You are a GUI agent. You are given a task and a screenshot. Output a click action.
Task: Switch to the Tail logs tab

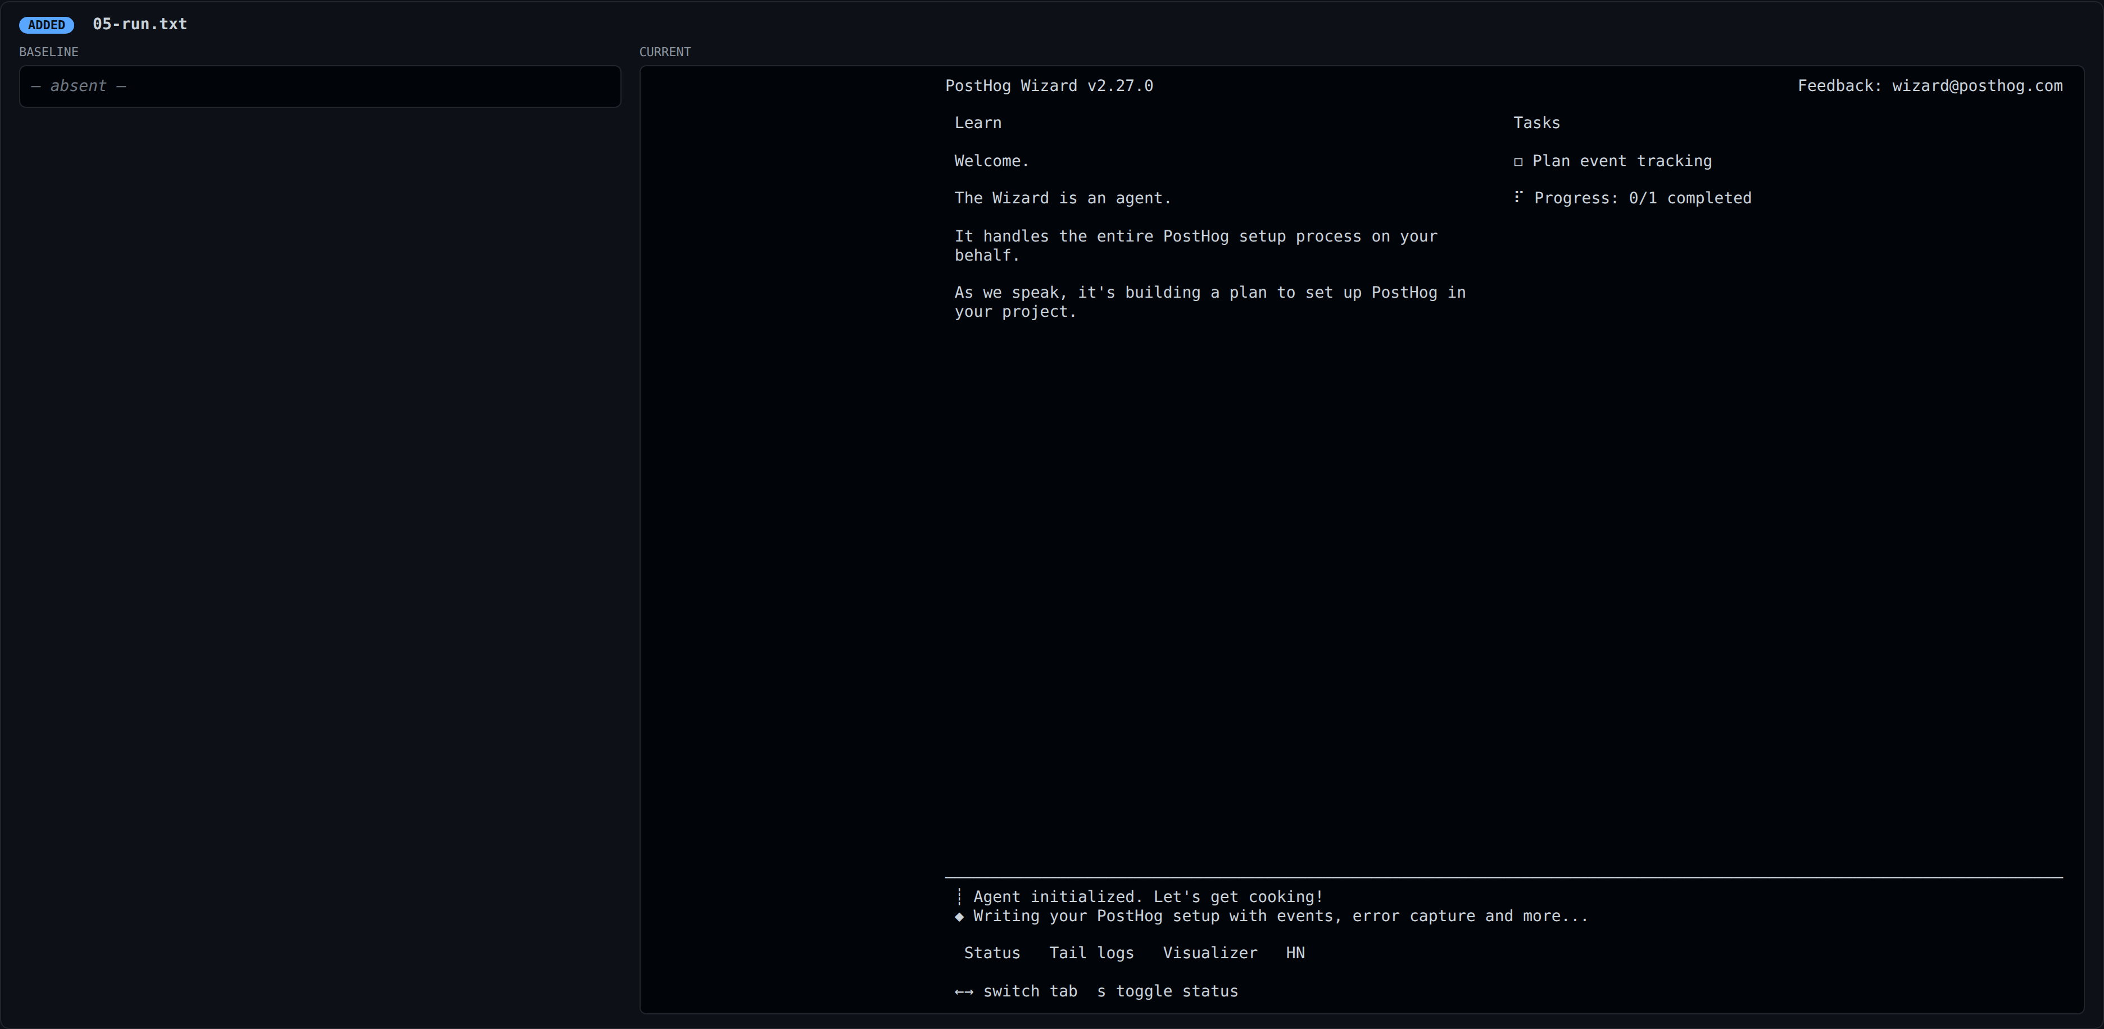point(1091,953)
